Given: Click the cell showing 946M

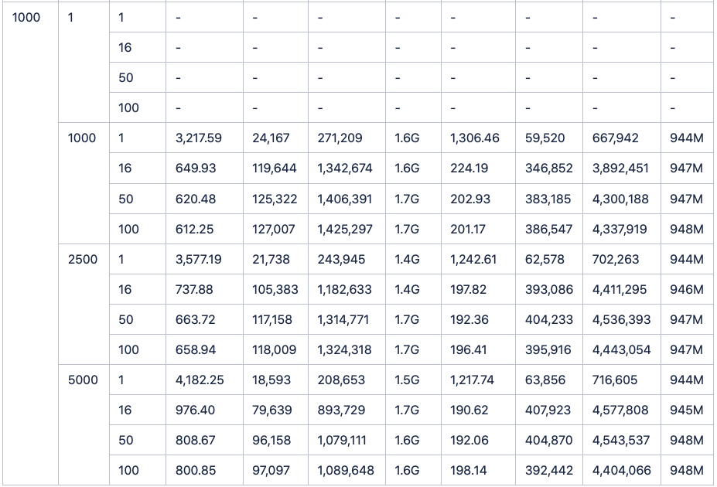Looking at the screenshot, I should click(x=687, y=290).
